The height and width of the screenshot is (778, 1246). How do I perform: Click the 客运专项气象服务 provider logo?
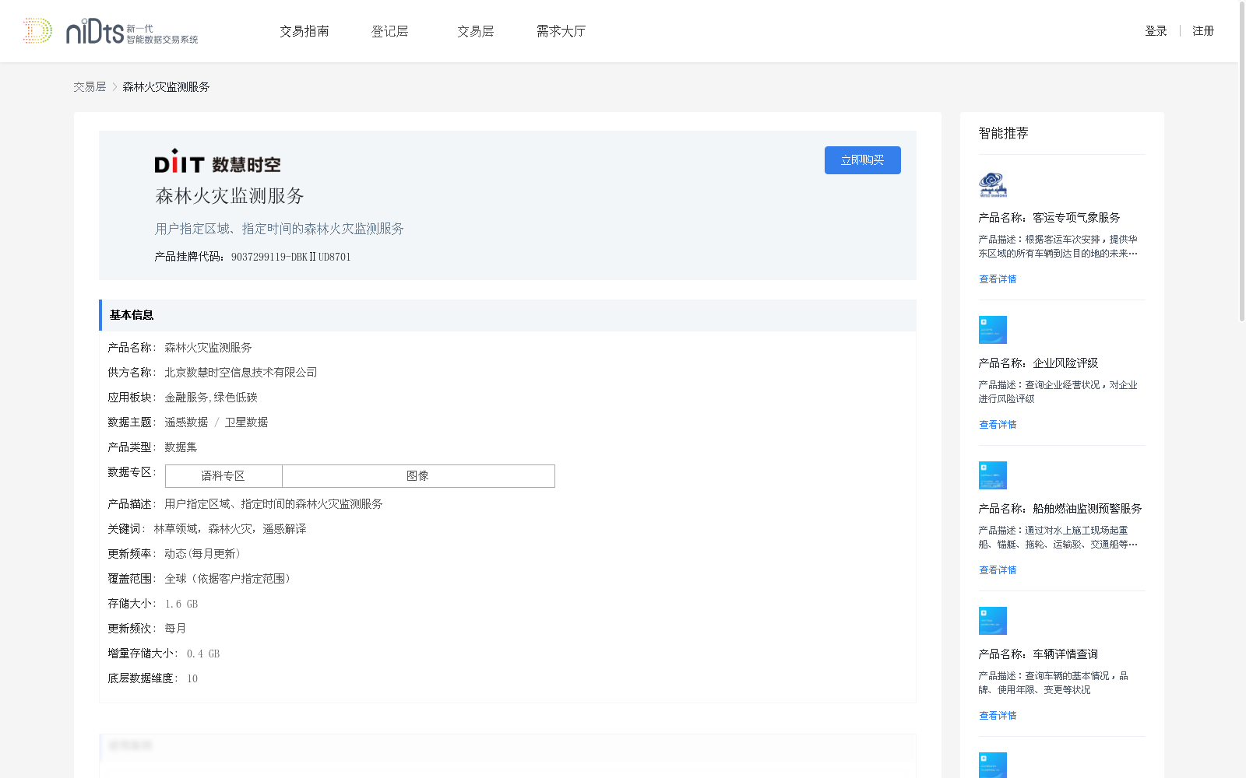point(993,184)
